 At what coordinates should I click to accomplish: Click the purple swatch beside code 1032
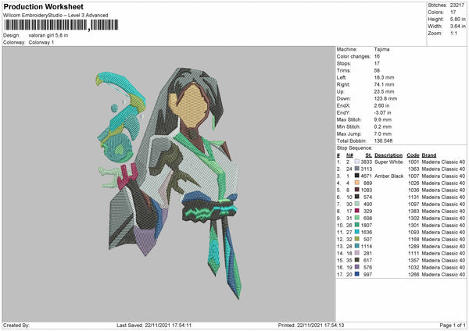tap(357, 267)
